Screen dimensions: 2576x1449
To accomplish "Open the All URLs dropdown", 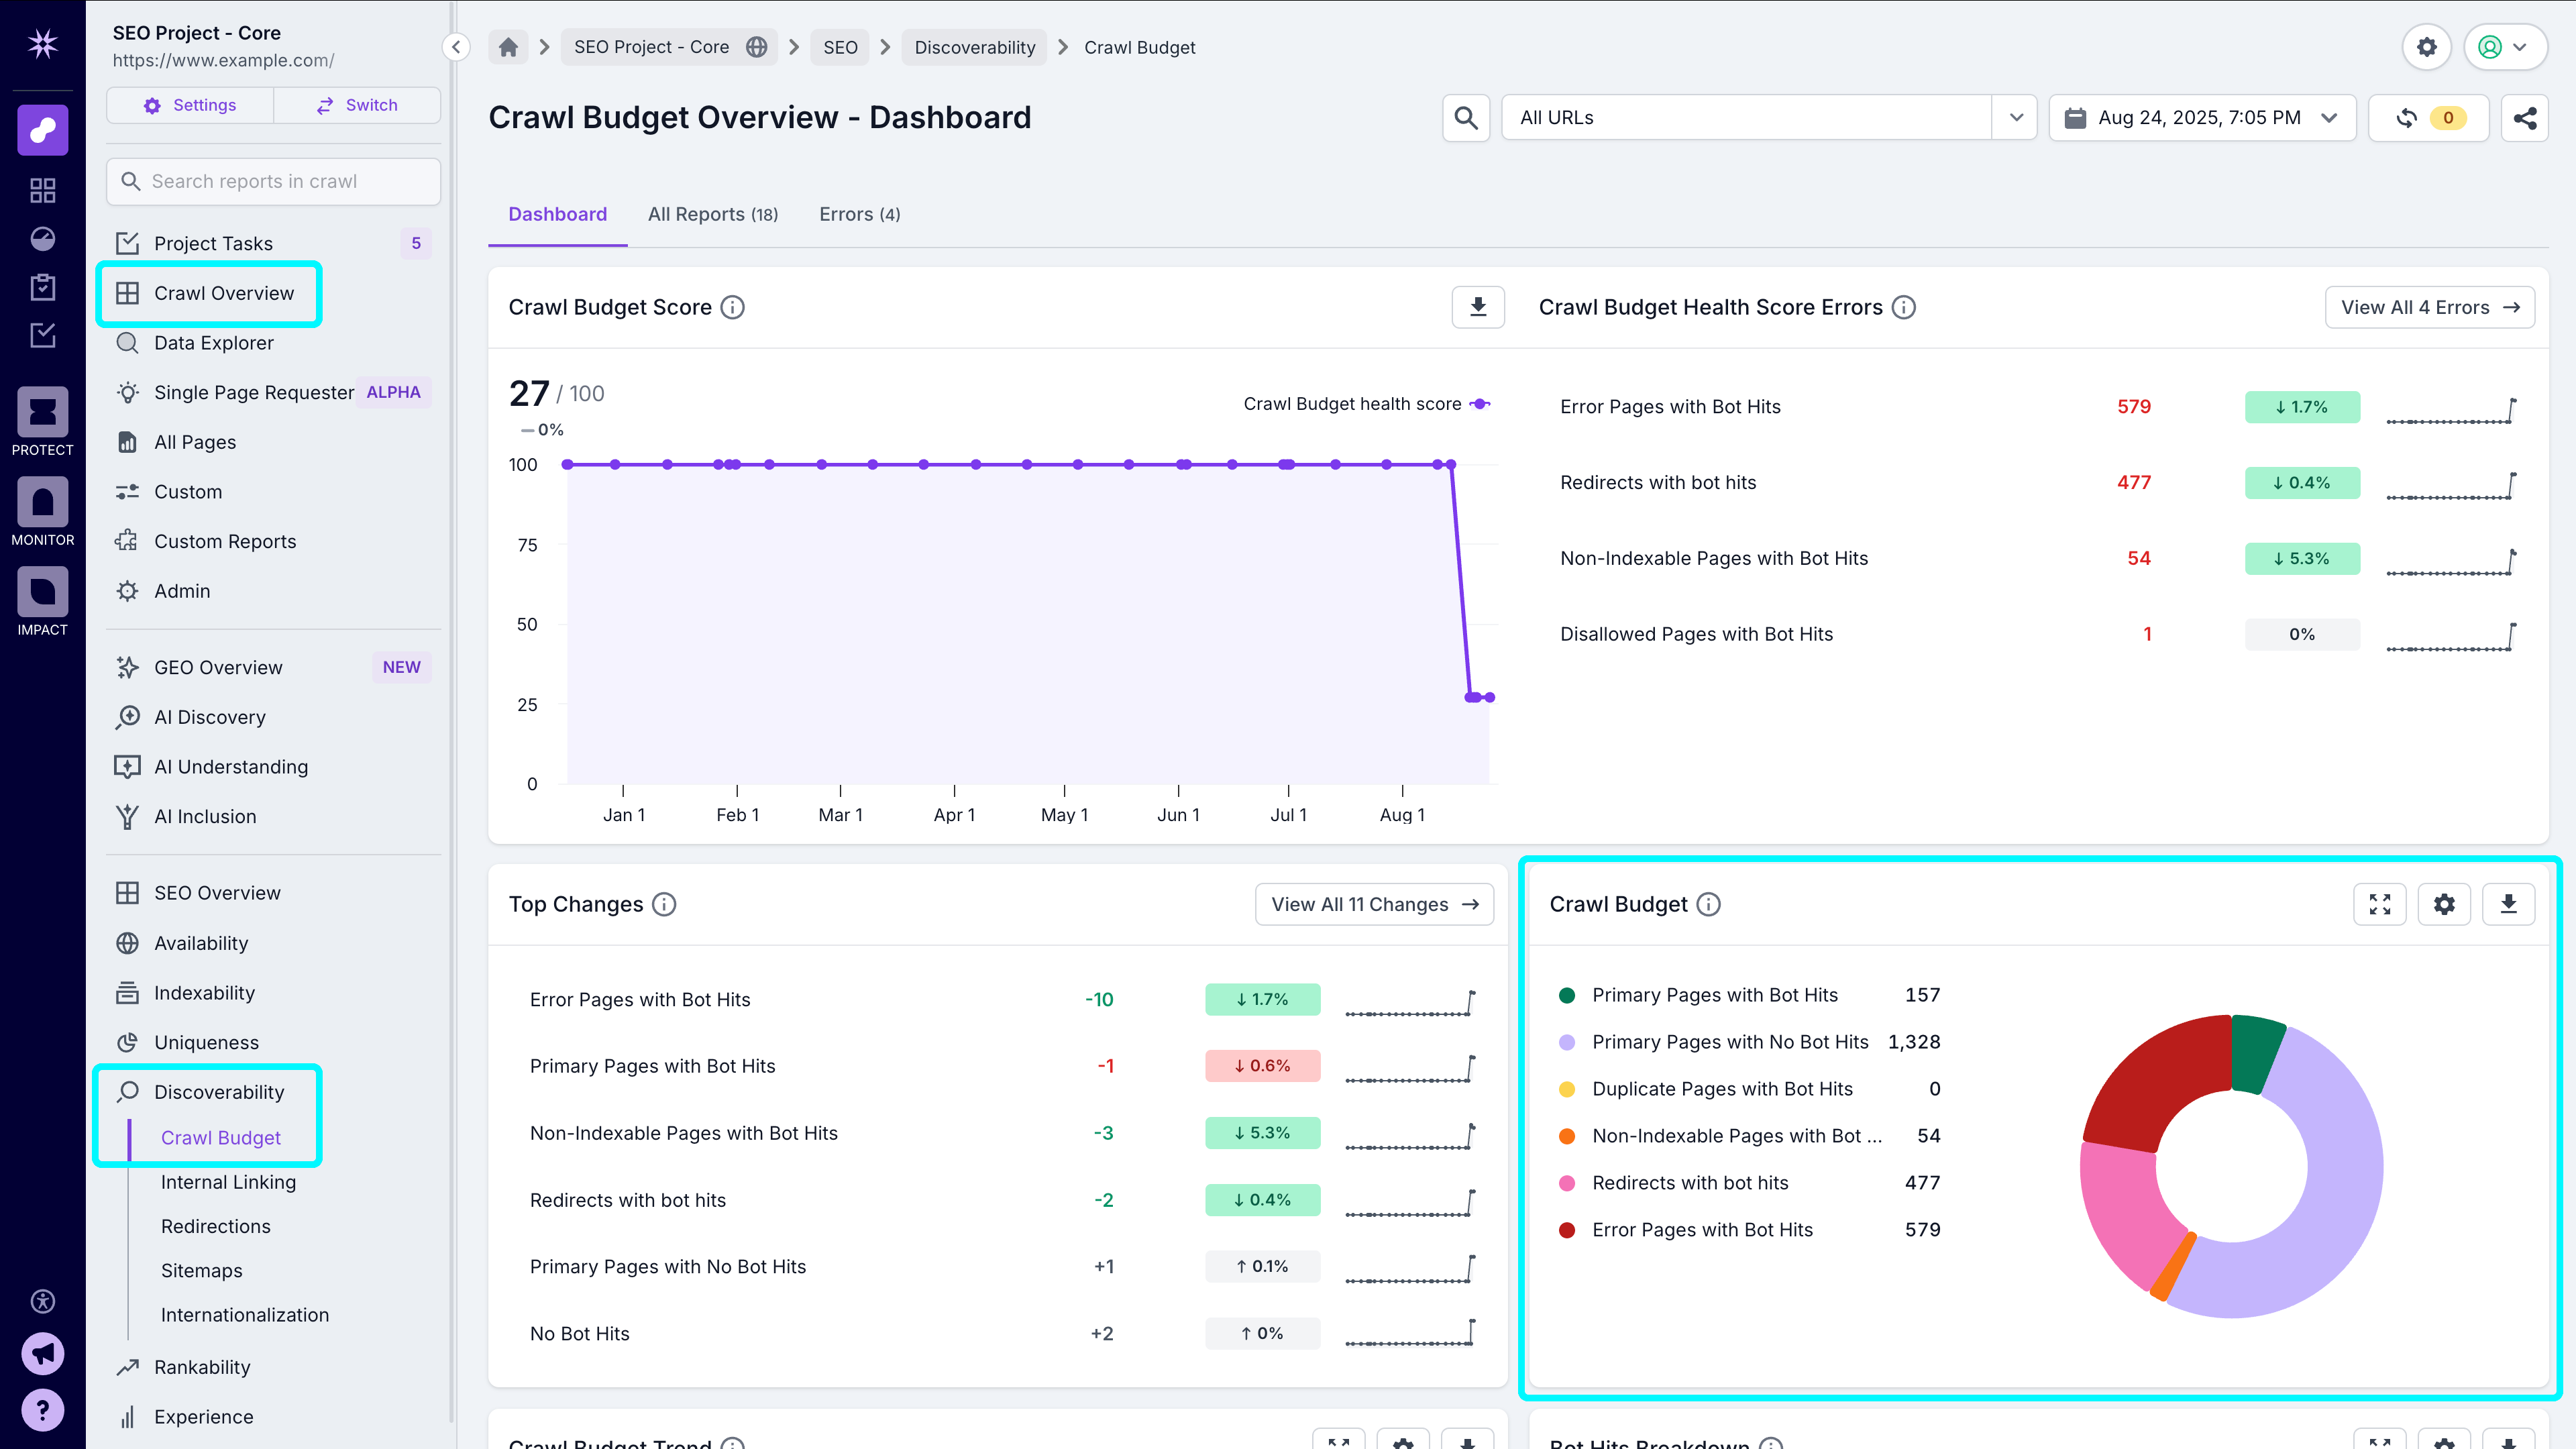I will [2016, 117].
